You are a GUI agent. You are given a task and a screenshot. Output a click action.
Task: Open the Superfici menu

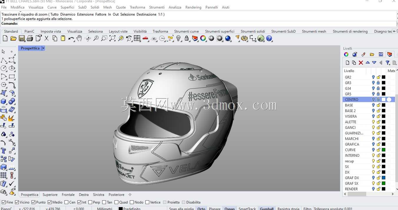67,7
